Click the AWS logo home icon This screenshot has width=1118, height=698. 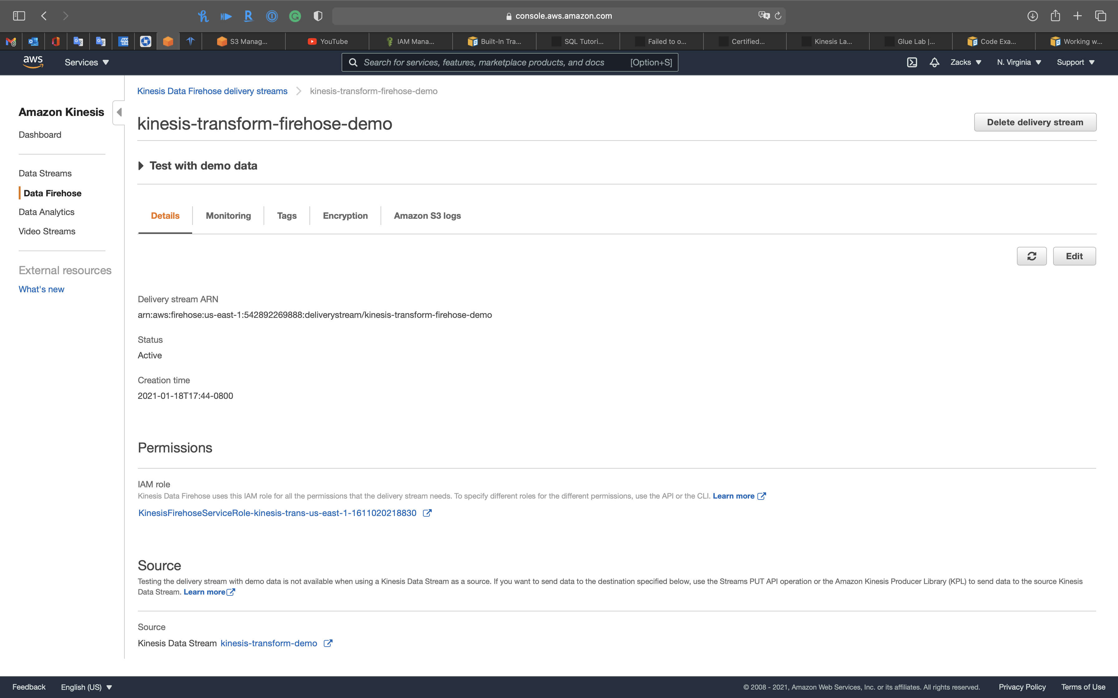click(33, 62)
